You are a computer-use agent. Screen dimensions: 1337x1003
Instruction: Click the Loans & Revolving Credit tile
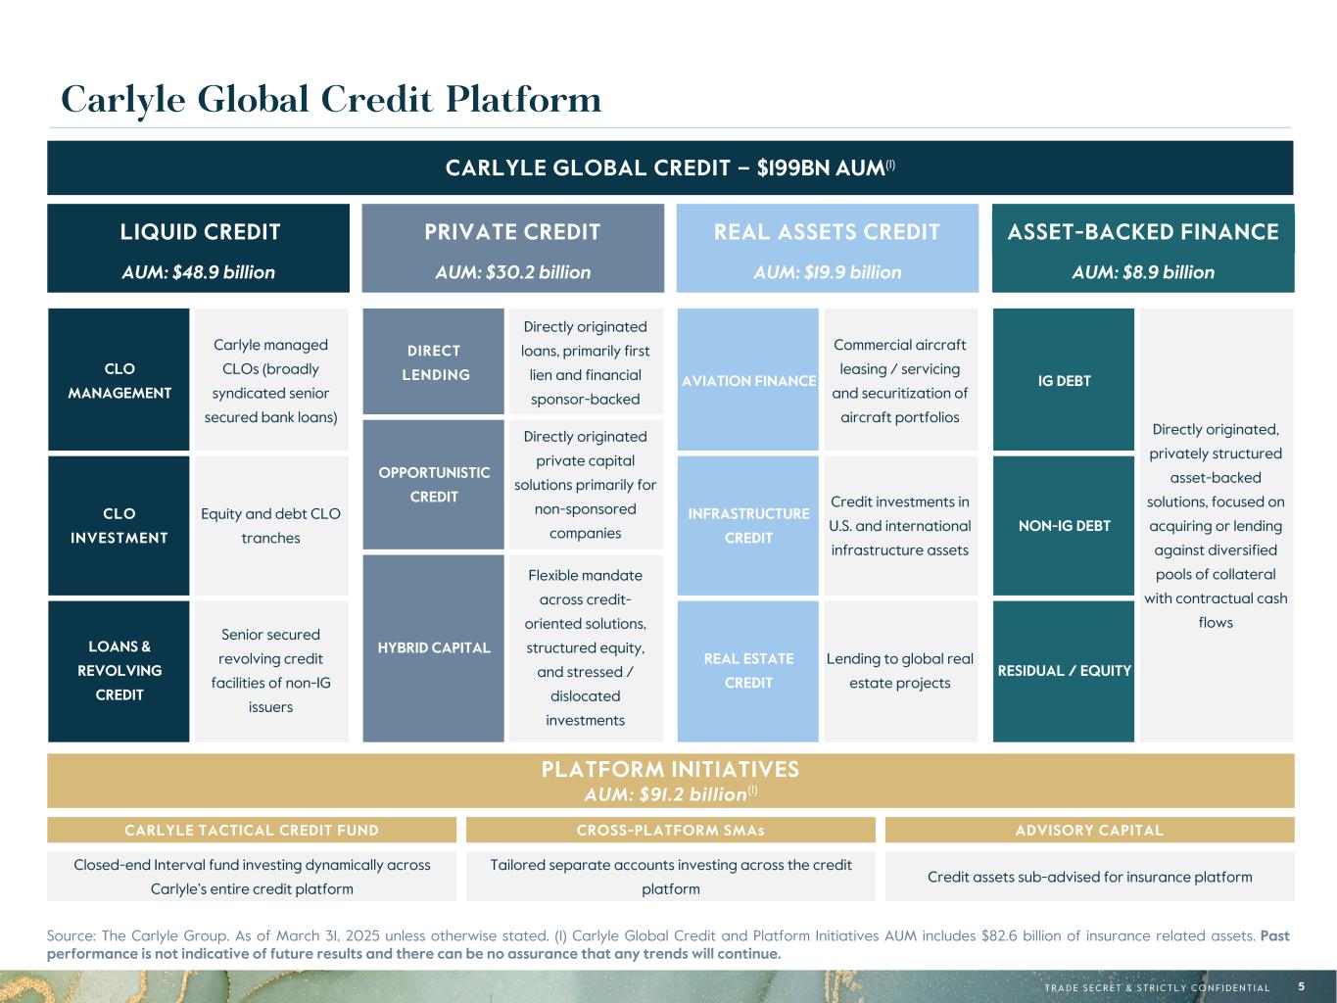coord(119,671)
